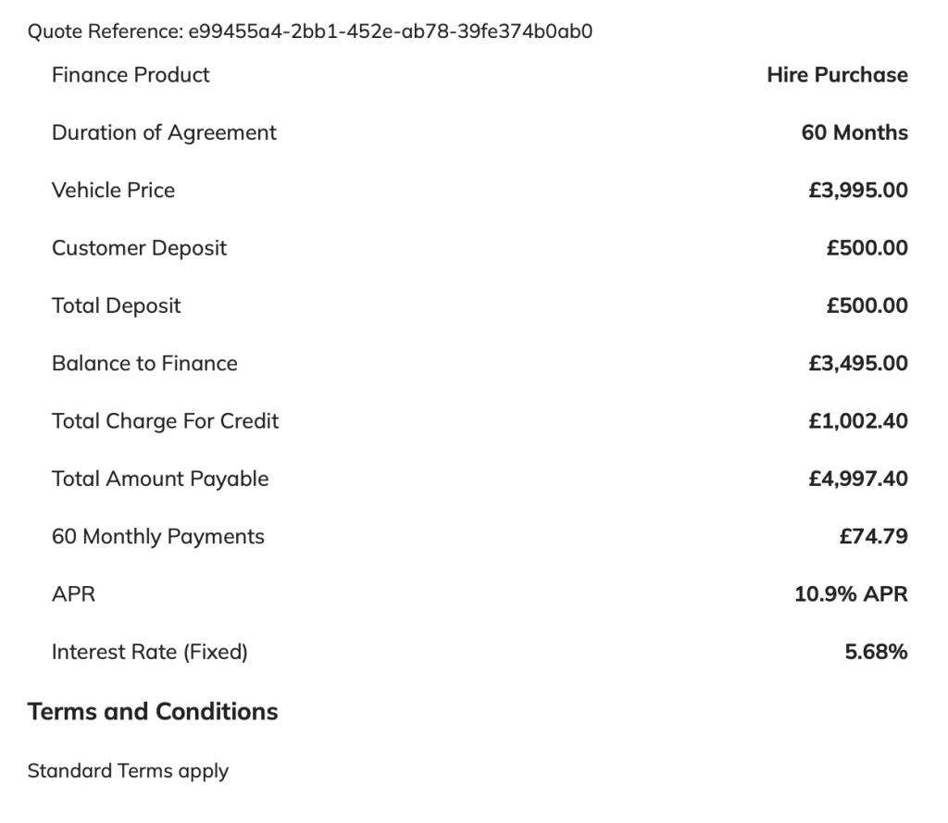The height and width of the screenshot is (823, 948).
Task: Select the Finance Product label
Action: pyautogui.click(x=131, y=75)
